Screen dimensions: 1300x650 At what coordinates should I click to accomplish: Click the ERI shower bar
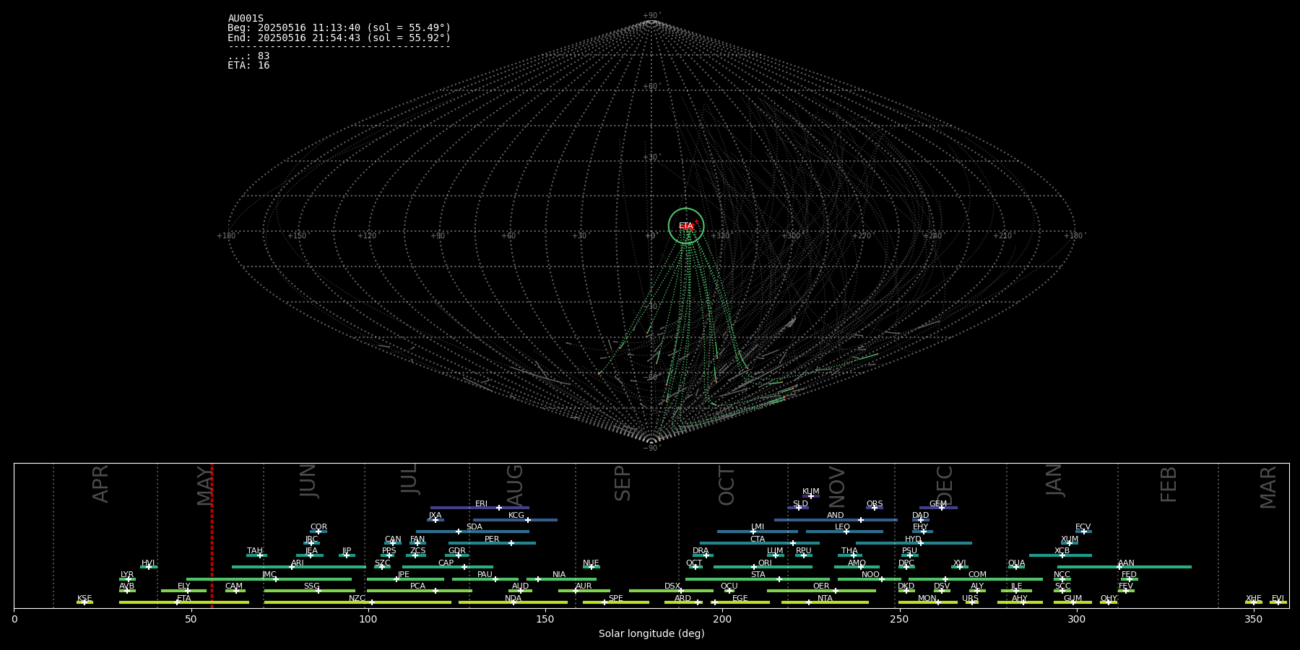[x=480, y=508]
